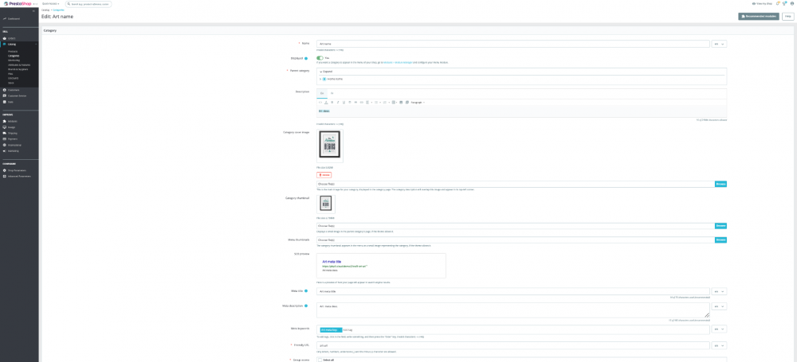Viewport: 797px width, 362px height.
Task: Click the Stats sidebar icon
Action: tap(4, 102)
